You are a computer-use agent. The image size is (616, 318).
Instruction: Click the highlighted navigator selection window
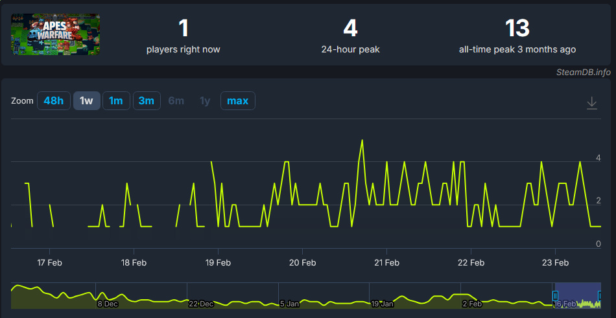(x=578, y=295)
